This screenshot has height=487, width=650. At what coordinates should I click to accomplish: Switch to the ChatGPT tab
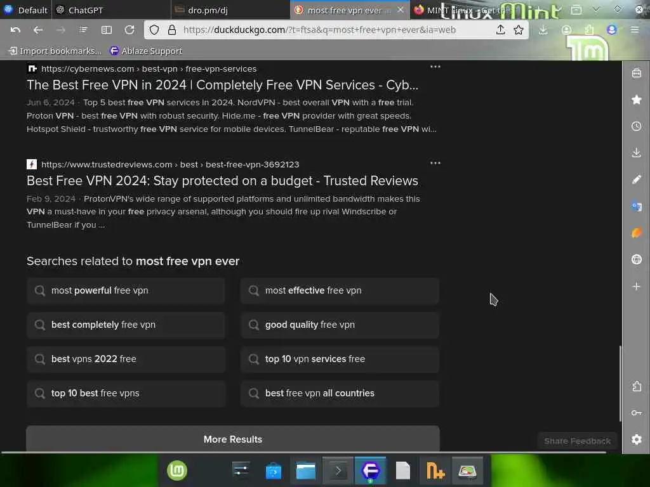[111, 10]
